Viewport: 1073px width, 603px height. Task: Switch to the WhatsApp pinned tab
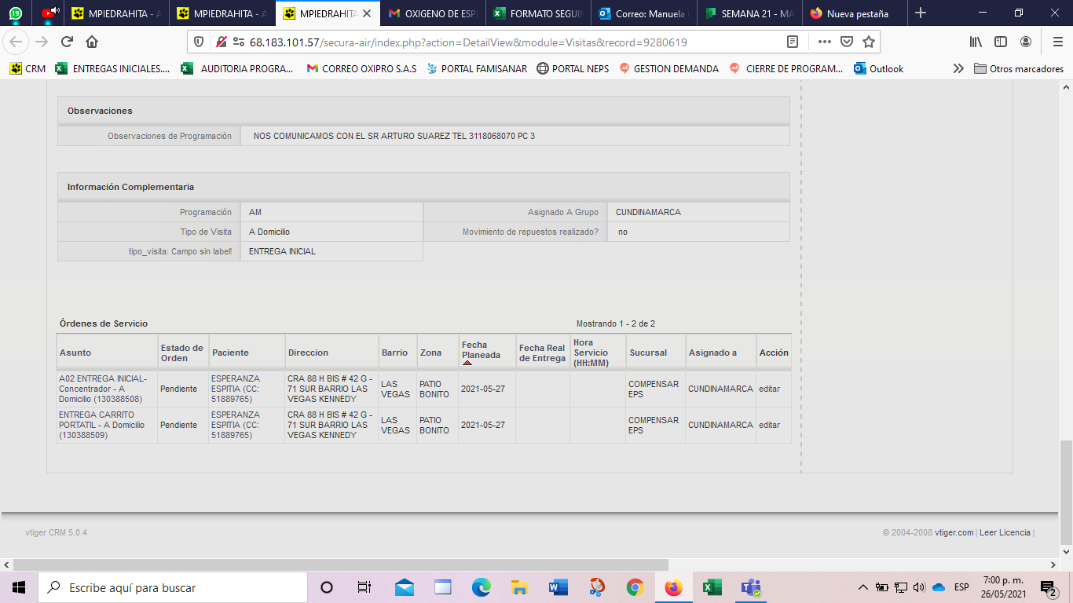[x=16, y=13]
